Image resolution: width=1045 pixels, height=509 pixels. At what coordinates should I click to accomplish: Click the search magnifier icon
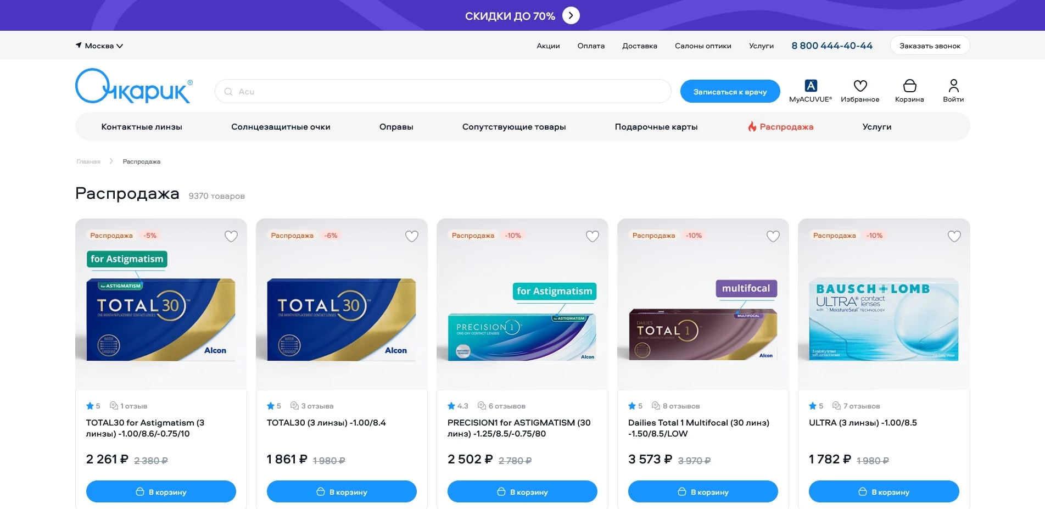click(228, 92)
